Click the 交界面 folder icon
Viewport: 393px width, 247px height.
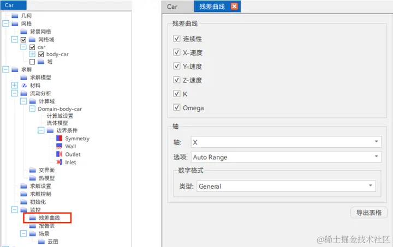tap(33, 171)
